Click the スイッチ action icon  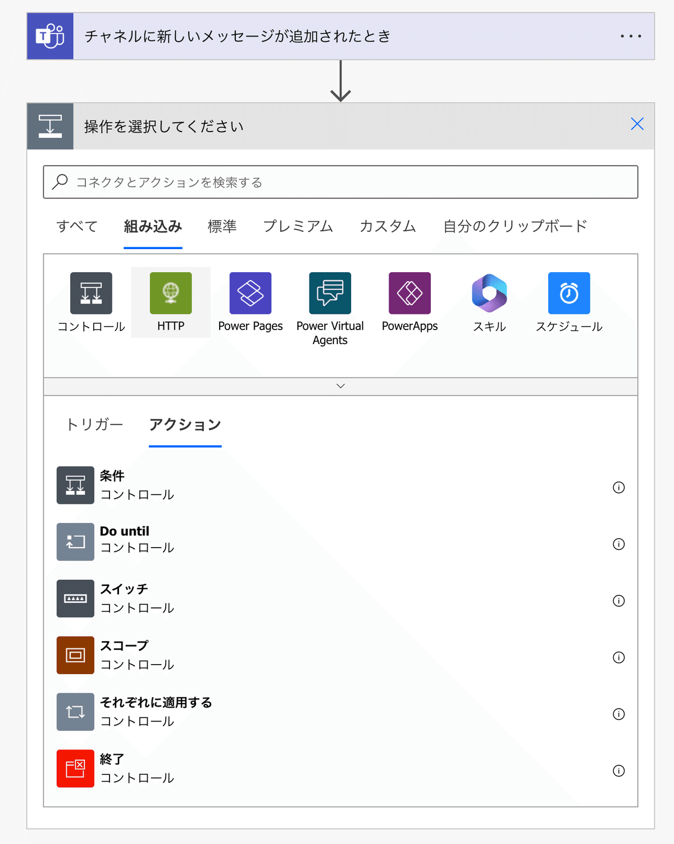click(75, 598)
